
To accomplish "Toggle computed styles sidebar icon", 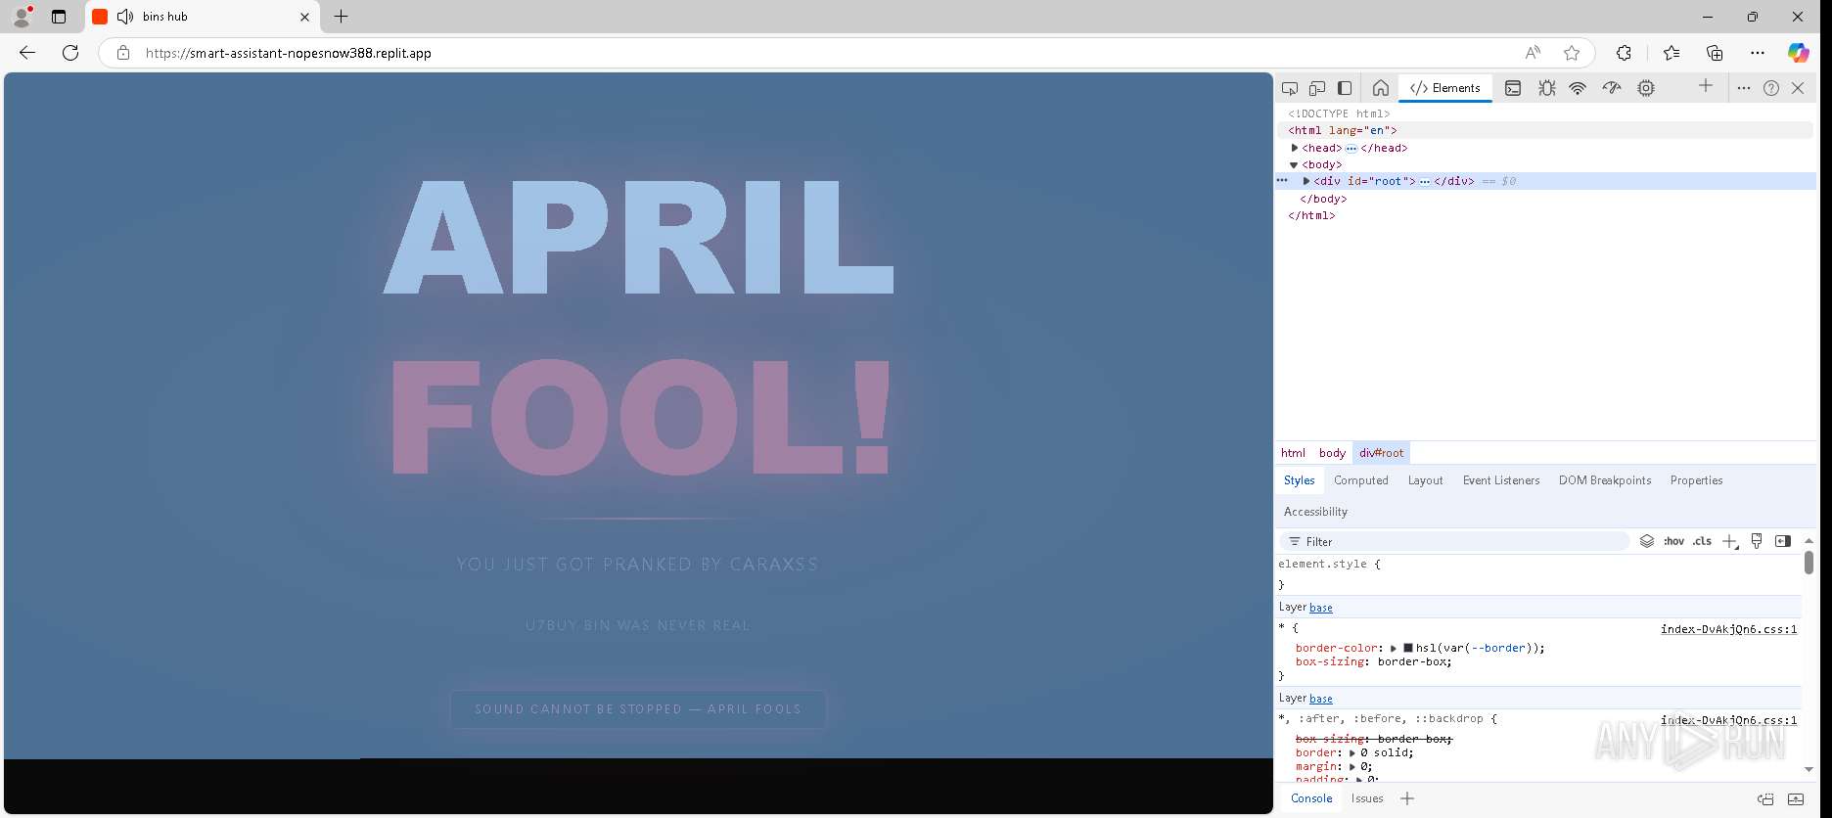I will [x=1783, y=541].
